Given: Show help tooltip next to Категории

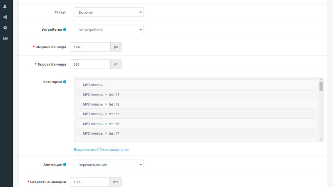Looking at the screenshot, I should [x=65, y=81].
